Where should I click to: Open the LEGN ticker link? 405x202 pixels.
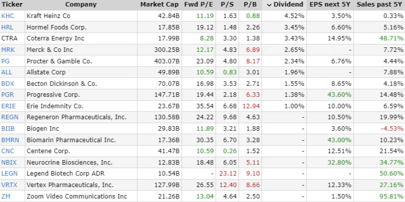point(9,174)
